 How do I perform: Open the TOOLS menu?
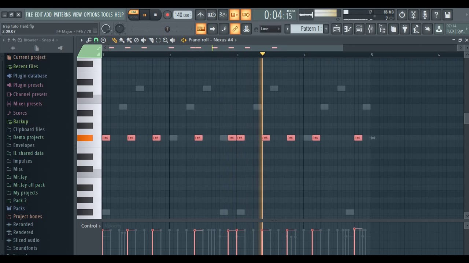point(107,15)
